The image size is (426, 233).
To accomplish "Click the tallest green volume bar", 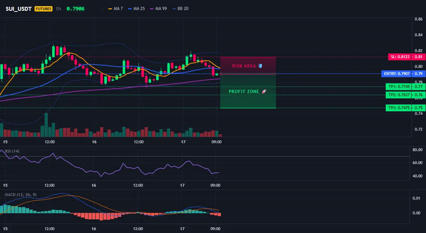I will pos(46,125).
